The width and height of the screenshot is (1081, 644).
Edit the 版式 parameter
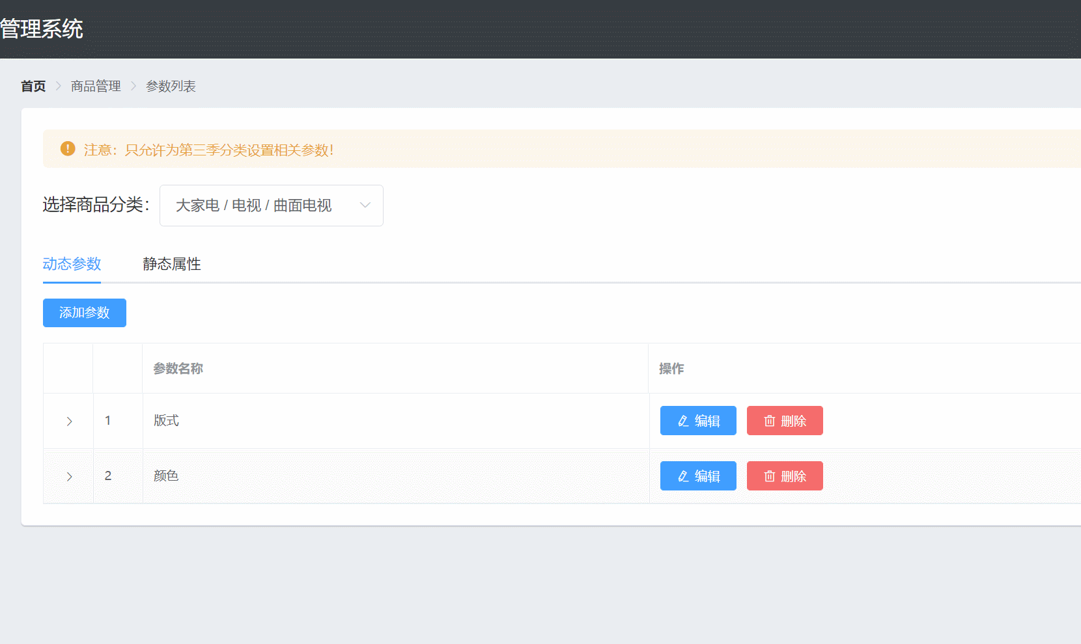698,421
